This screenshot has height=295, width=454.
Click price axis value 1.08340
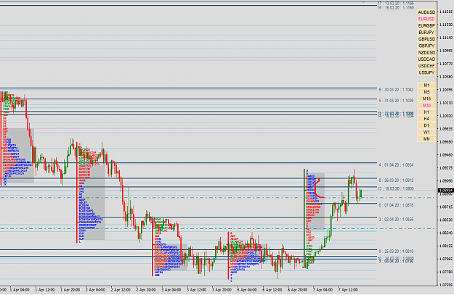click(446, 233)
